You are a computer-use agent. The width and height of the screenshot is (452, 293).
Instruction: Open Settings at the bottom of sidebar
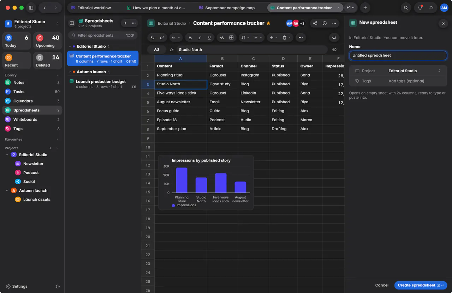coord(17,286)
